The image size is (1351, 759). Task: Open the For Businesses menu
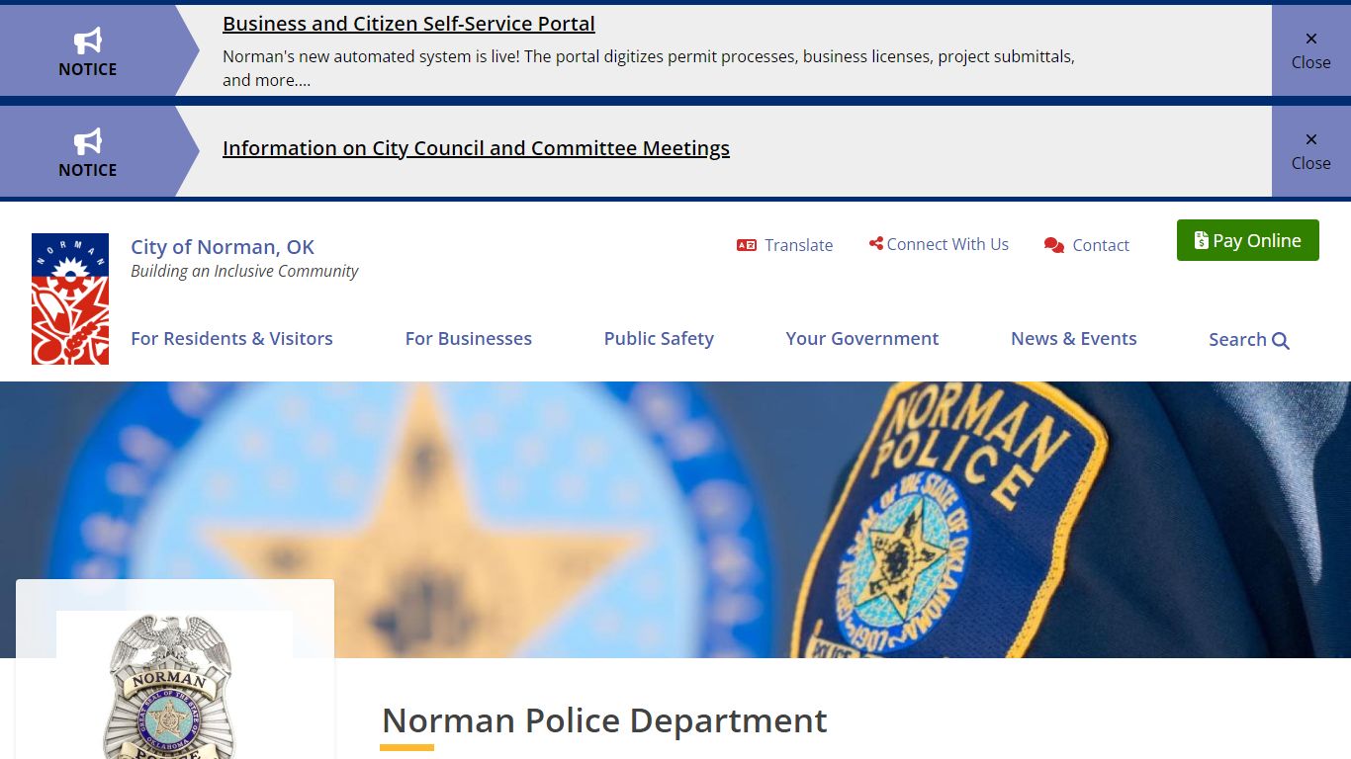[x=469, y=338]
